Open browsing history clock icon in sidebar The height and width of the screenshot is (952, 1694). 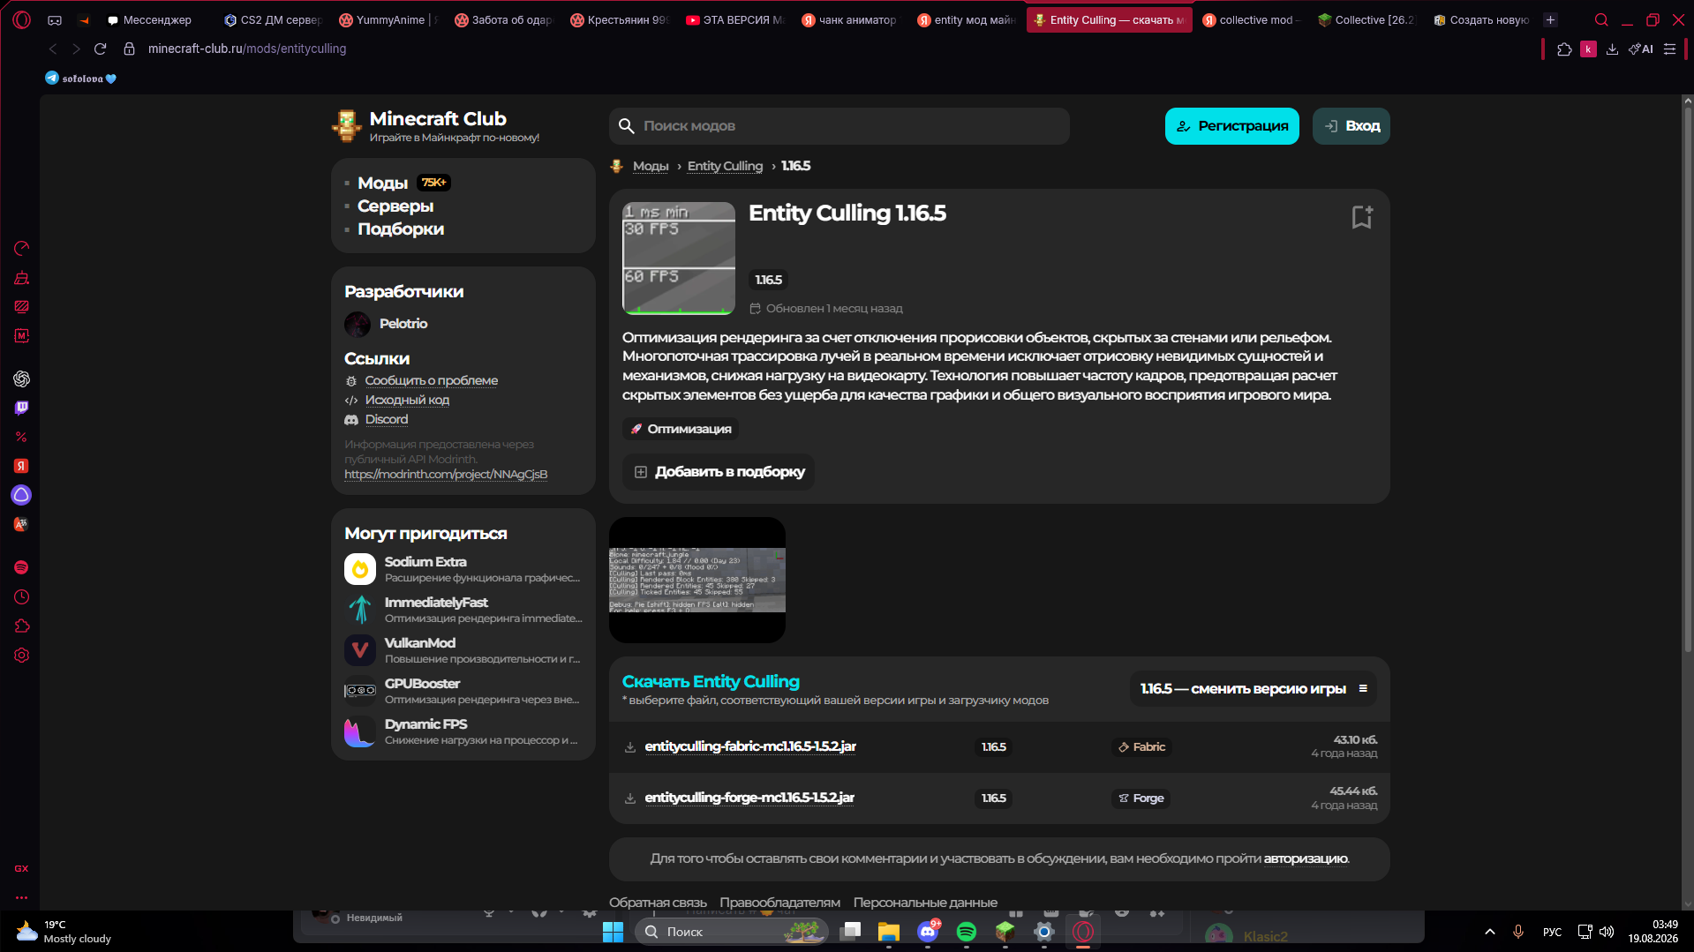[x=22, y=597]
